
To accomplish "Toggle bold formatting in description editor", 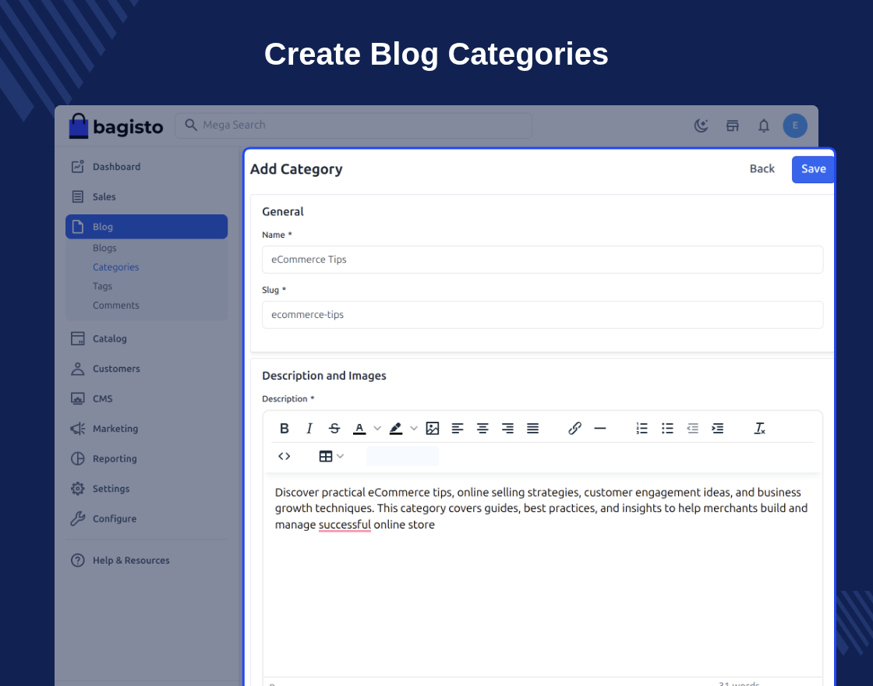I will pos(284,428).
